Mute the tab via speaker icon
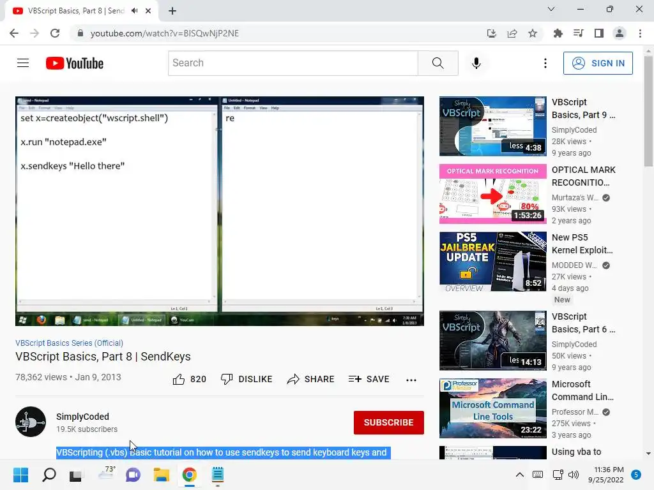 tap(134, 11)
